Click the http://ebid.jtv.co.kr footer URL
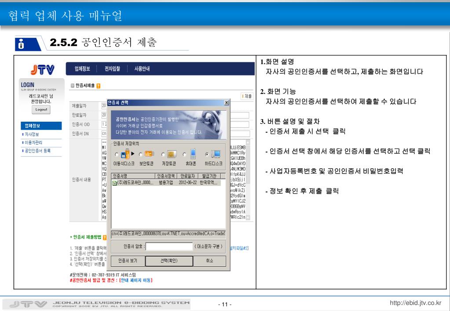 [415, 303]
